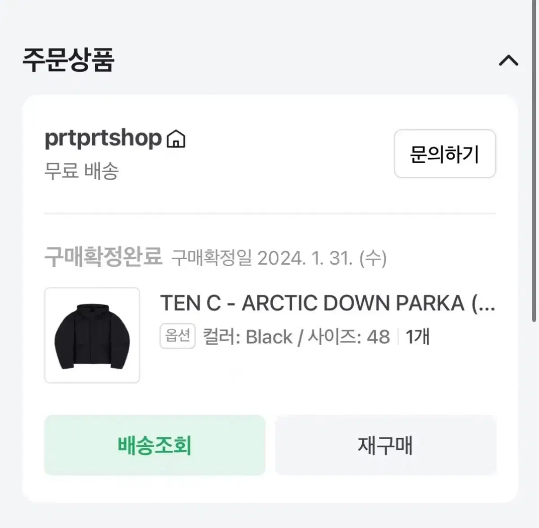Click the 주문상품 section heading
Viewport: 539px width, 528px height.
point(68,60)
